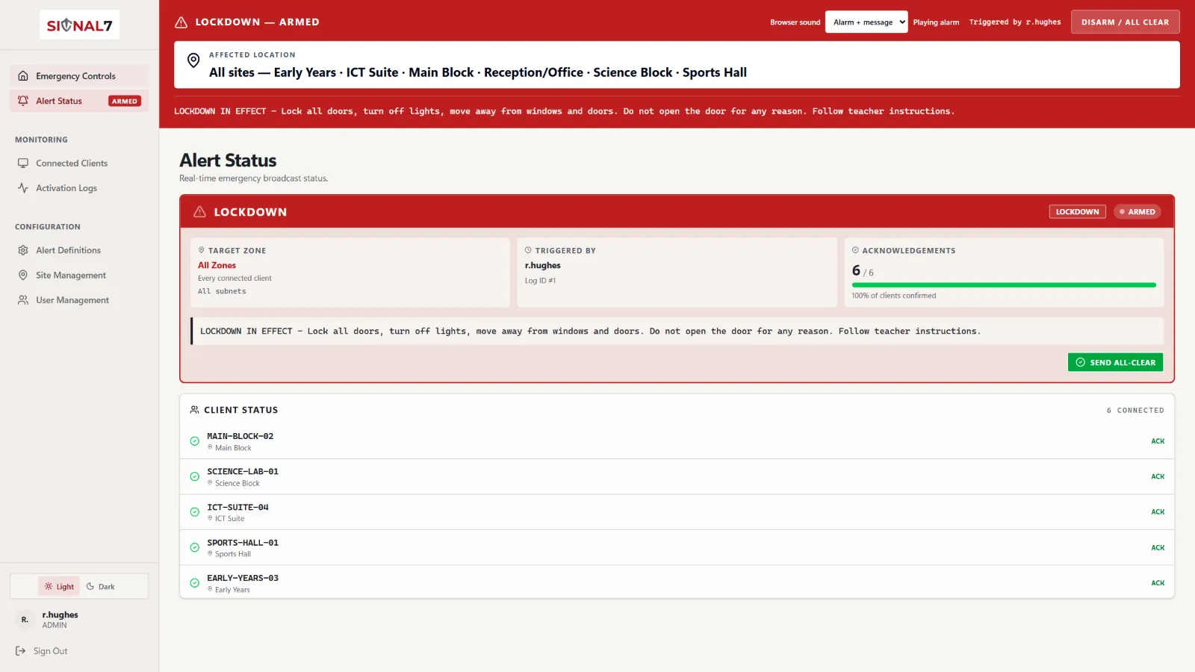Click ACK status for SCIENCE-LAB-01
Screen dimensions: 1195x672
click(x=1158, y=476)
